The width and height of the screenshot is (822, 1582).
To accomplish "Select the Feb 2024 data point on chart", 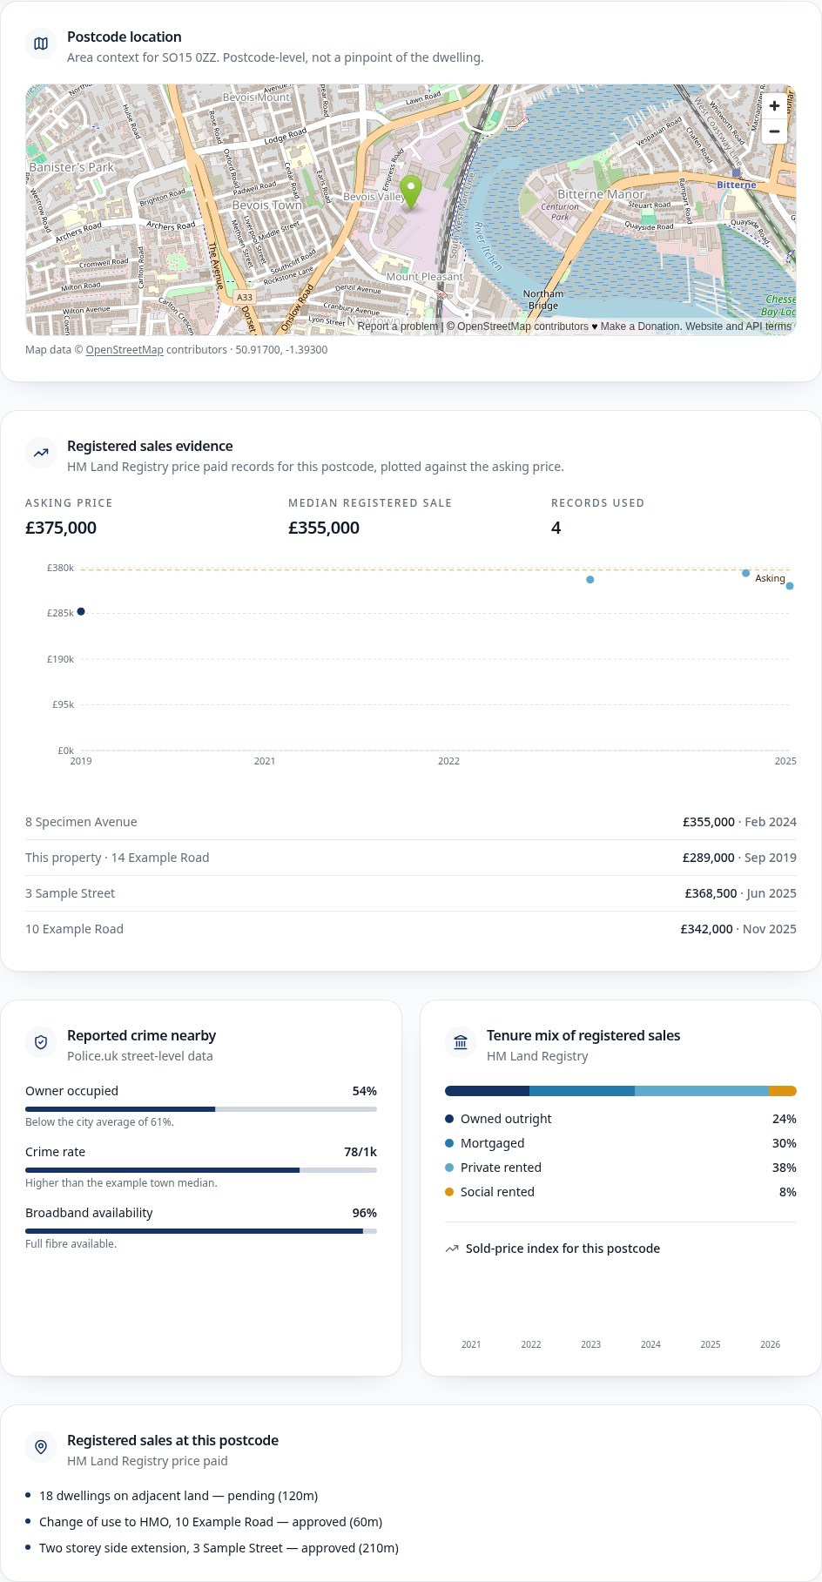I will click(590, 580).
